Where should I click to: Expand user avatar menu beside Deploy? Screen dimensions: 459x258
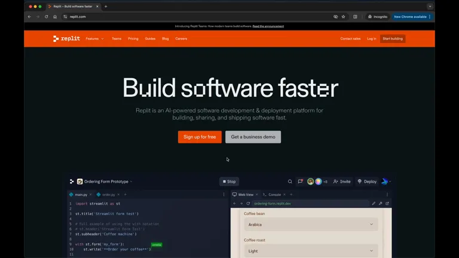coord(387,182)
